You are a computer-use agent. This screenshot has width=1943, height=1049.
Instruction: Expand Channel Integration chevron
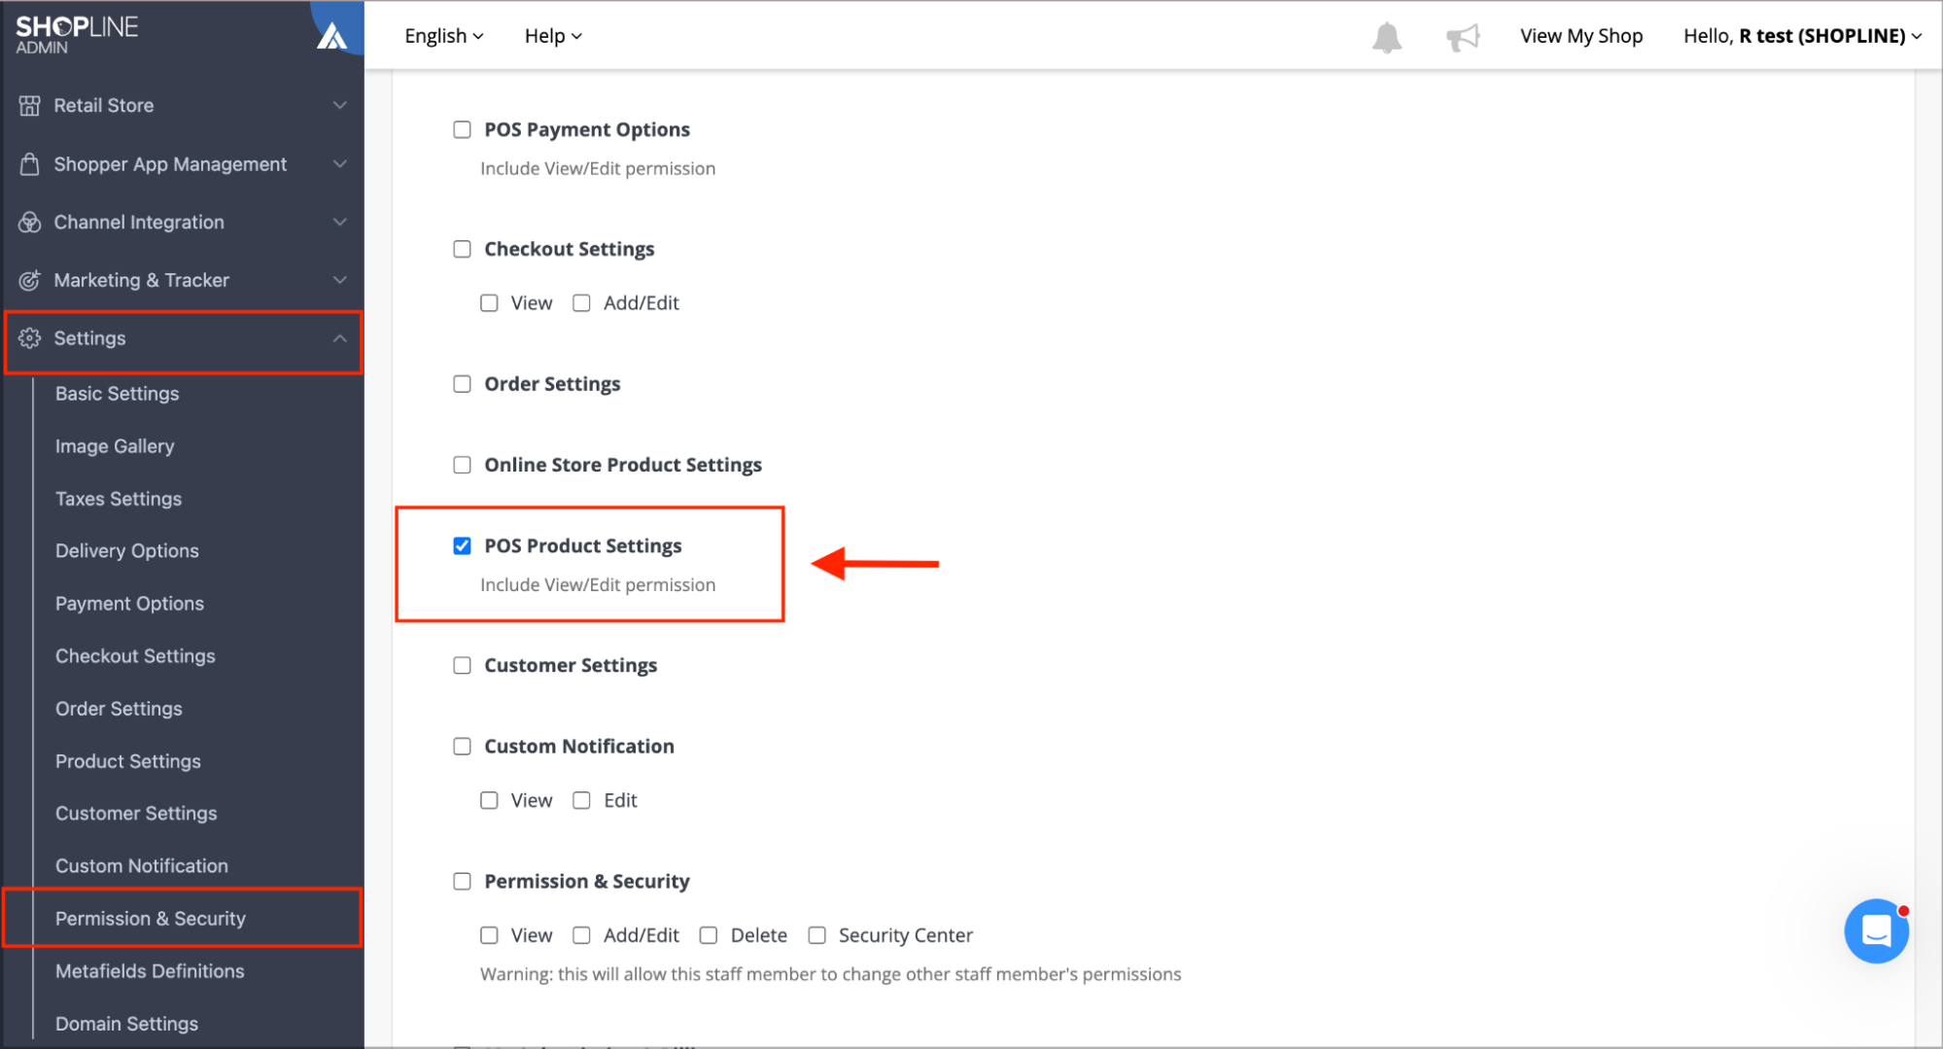coord(339,222)
